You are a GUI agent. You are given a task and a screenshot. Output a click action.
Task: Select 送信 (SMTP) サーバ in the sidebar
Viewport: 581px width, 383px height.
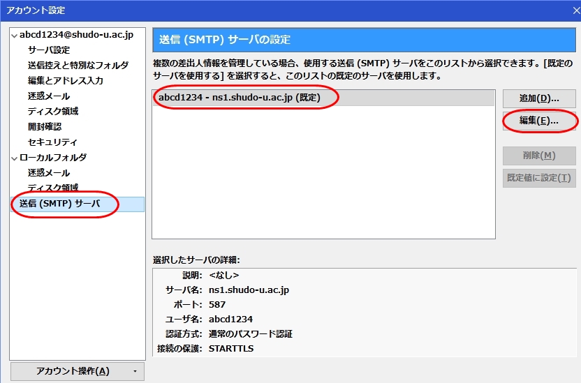(x=60, y=204)
